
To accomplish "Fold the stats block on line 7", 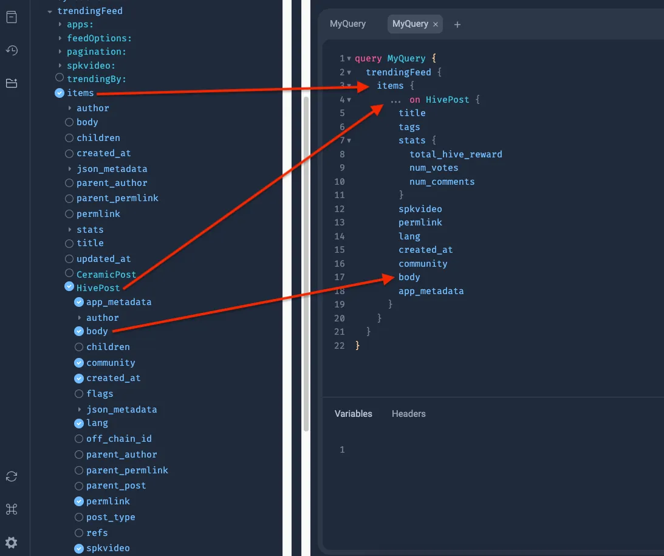I will coord(349,140).
